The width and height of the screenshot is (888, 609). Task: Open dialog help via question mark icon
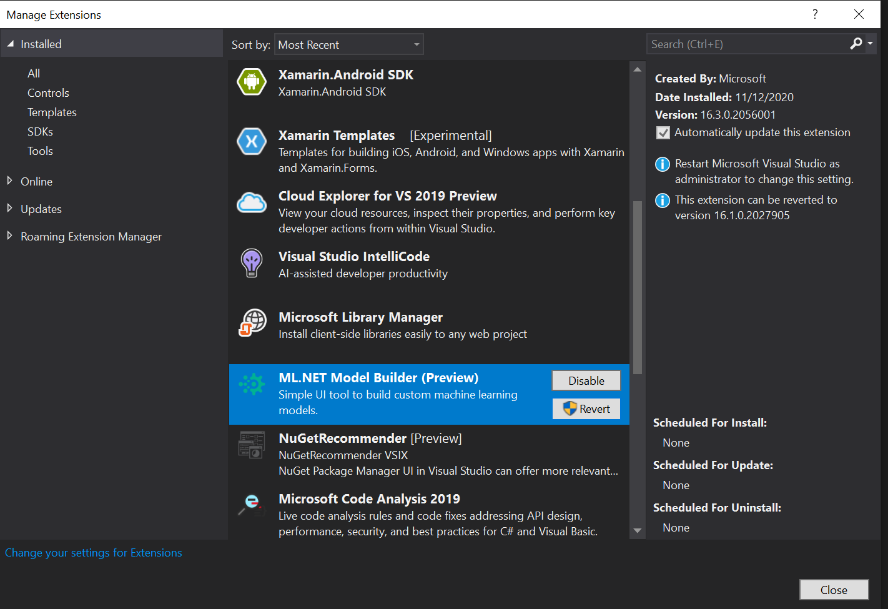point(815,14)
